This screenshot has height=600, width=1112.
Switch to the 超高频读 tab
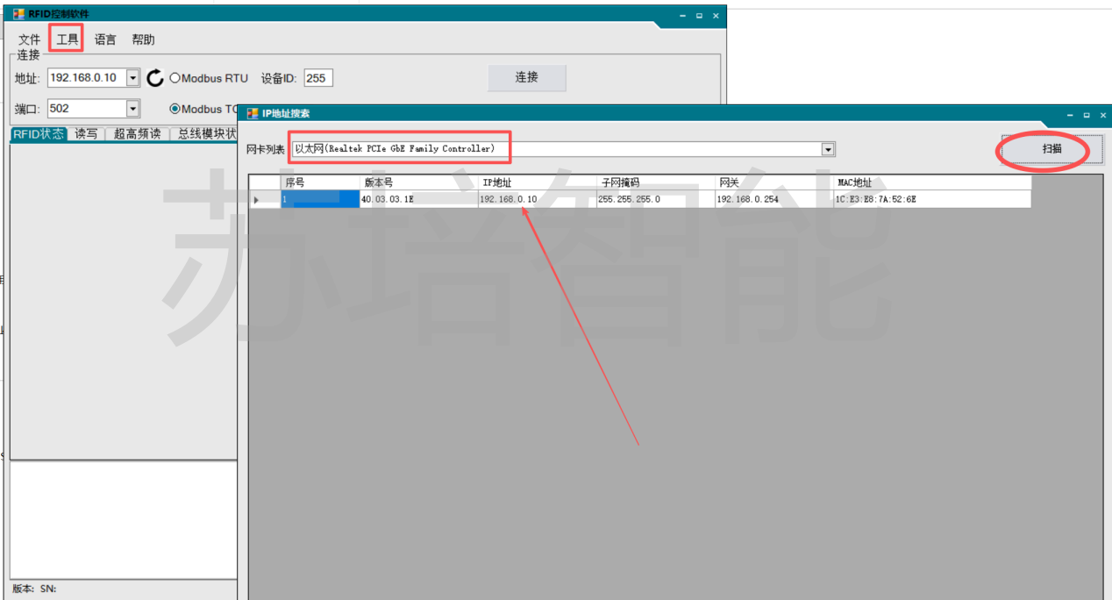(137, 134)
